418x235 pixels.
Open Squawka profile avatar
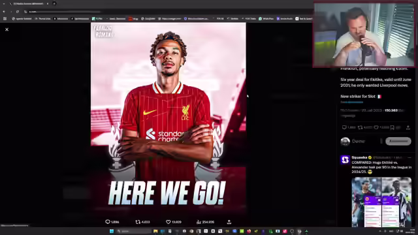click(346, 159)
